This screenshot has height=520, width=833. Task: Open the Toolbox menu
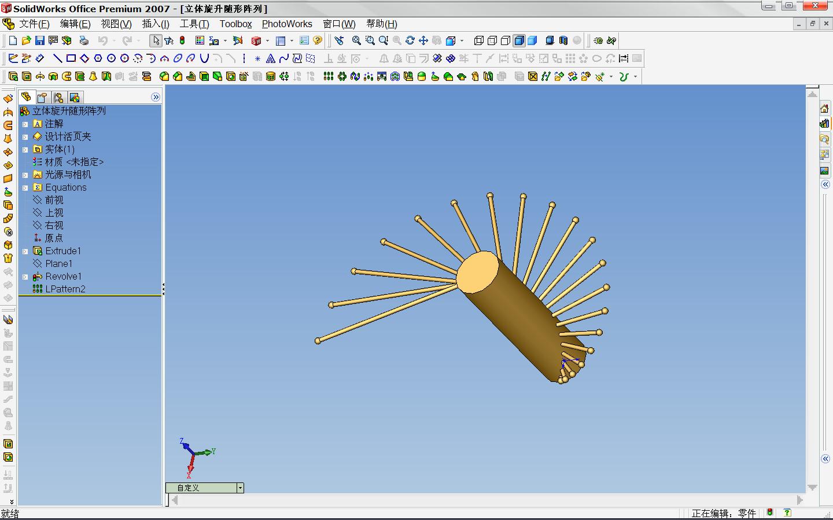click(235, 24)
